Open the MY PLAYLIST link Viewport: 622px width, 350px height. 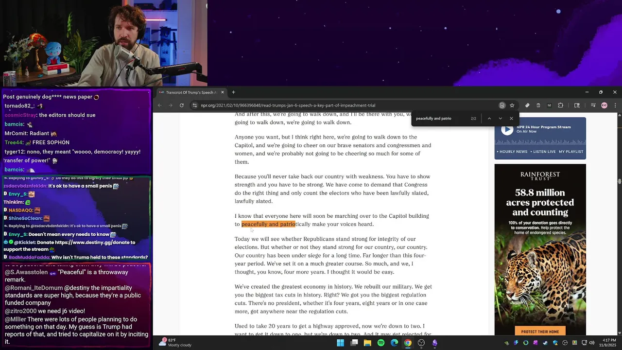coord(571,152)
